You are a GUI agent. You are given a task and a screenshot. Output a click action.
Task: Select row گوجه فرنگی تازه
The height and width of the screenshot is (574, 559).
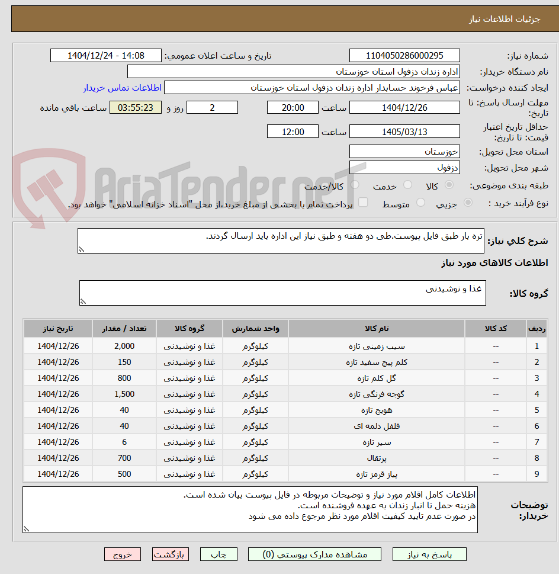285,395
